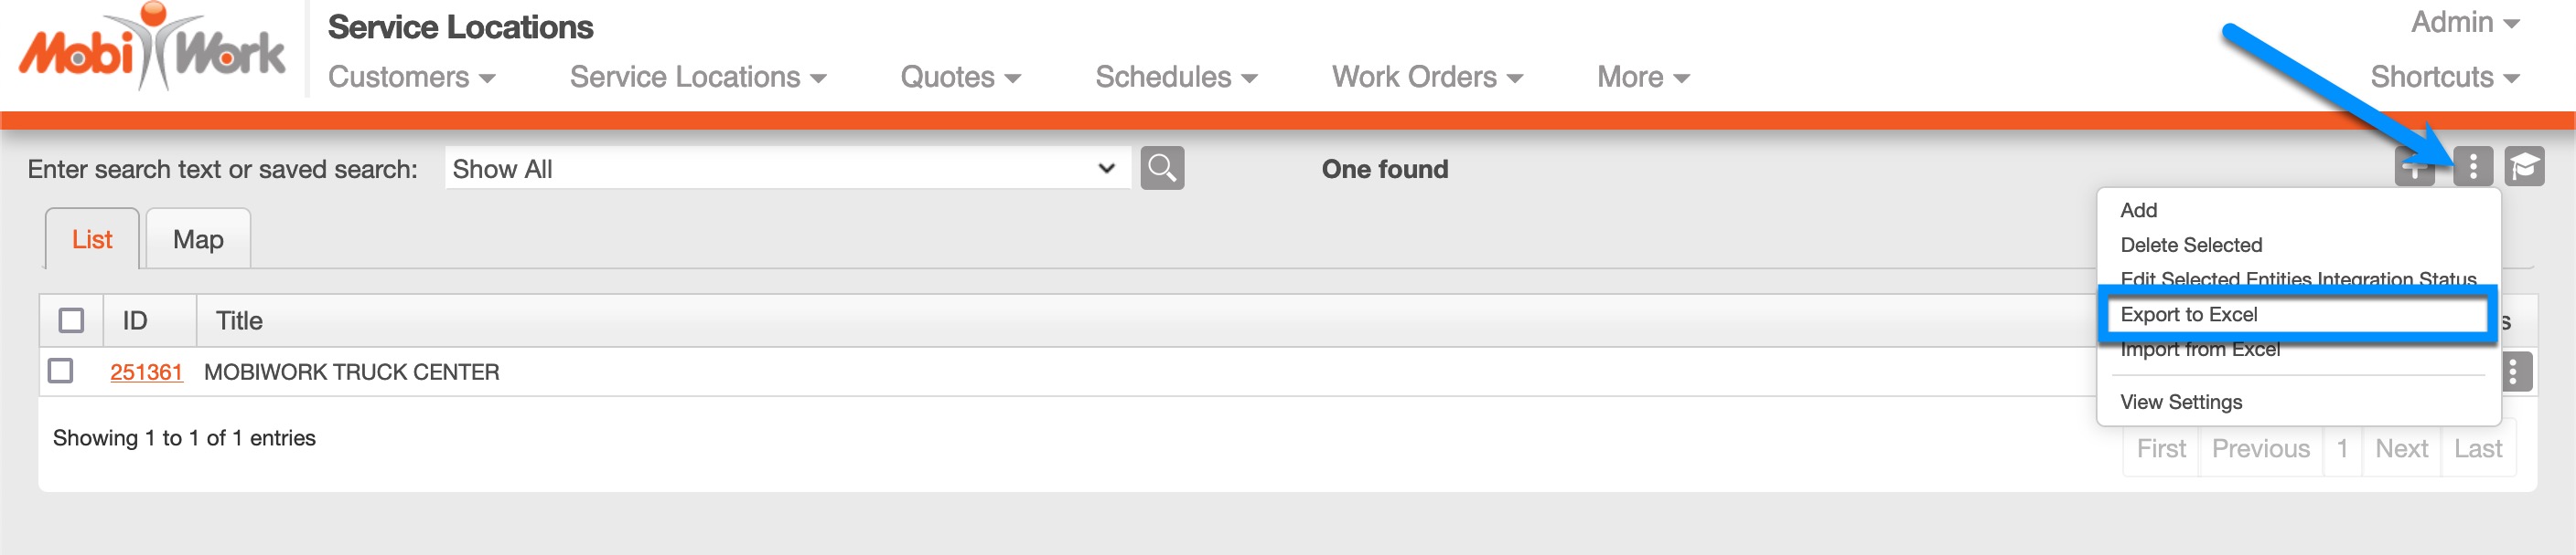Open the Shortcuts dropdown

point(2444,77)
